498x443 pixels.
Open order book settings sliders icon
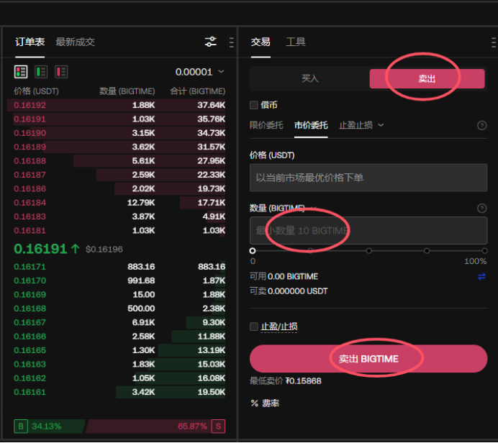210,42
